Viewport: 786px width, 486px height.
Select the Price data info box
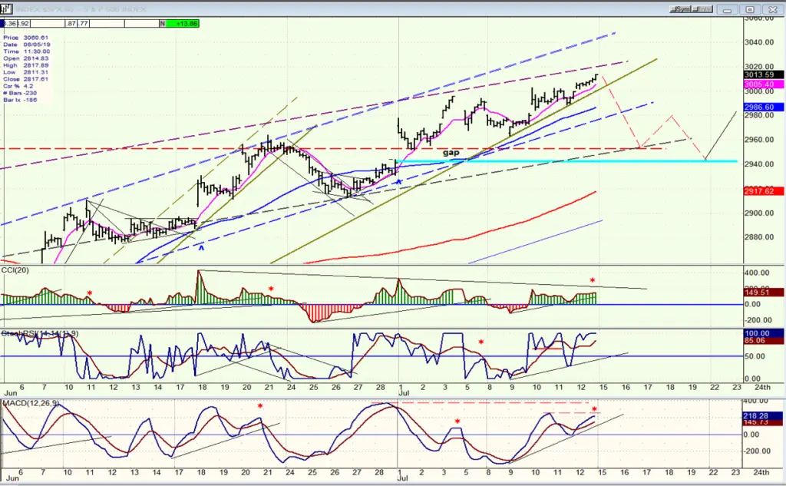[x=27, y=68]
